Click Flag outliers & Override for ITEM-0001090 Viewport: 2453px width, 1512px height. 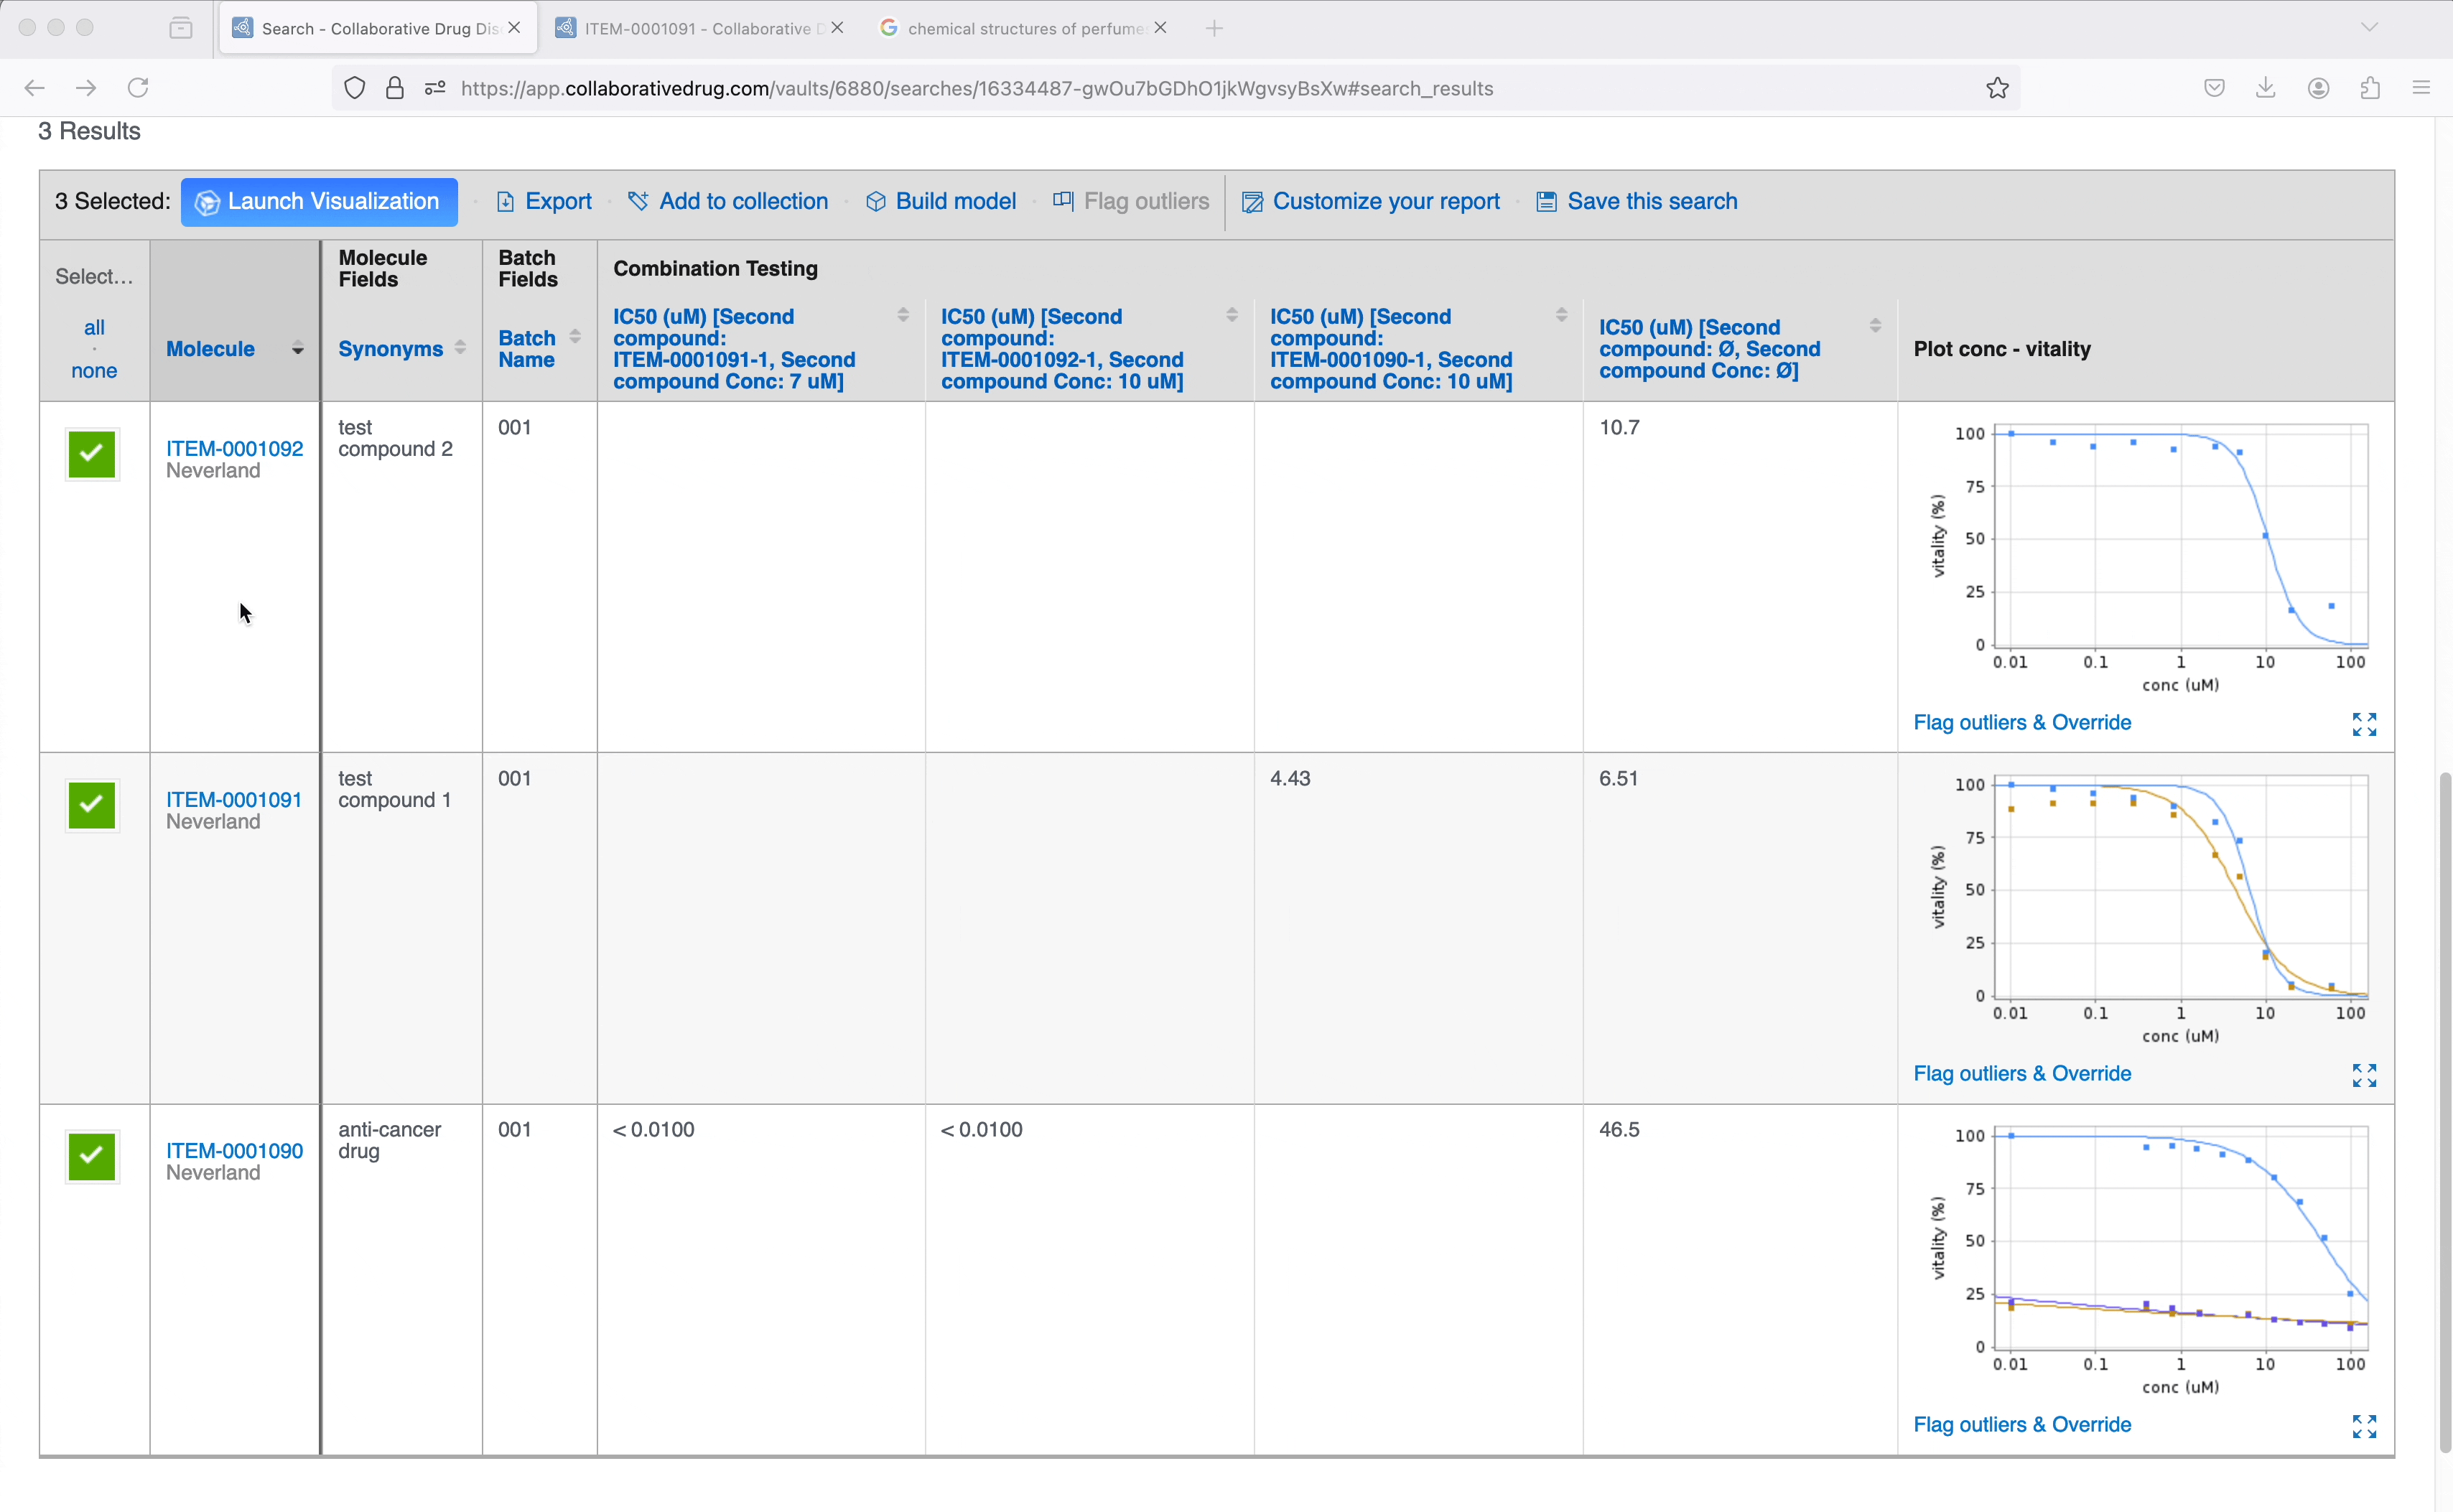coord(2022,1424)
